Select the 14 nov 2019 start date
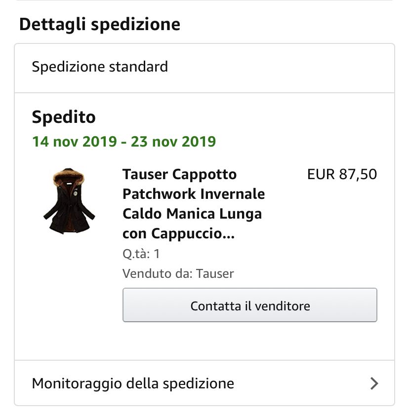The height and width of the screenshot is (415, 409). pos(75,141)
